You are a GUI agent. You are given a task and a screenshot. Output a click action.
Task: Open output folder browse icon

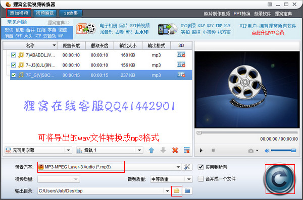pyautogui.click(x=176, y=191)
